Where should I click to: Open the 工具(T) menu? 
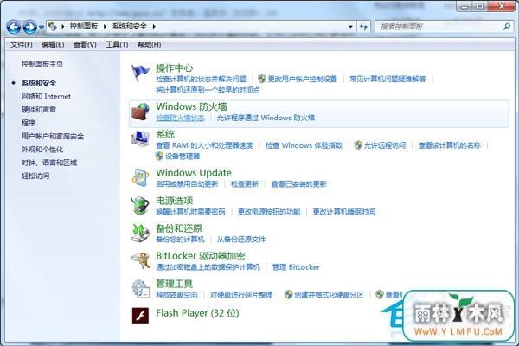tap(117, 44)
